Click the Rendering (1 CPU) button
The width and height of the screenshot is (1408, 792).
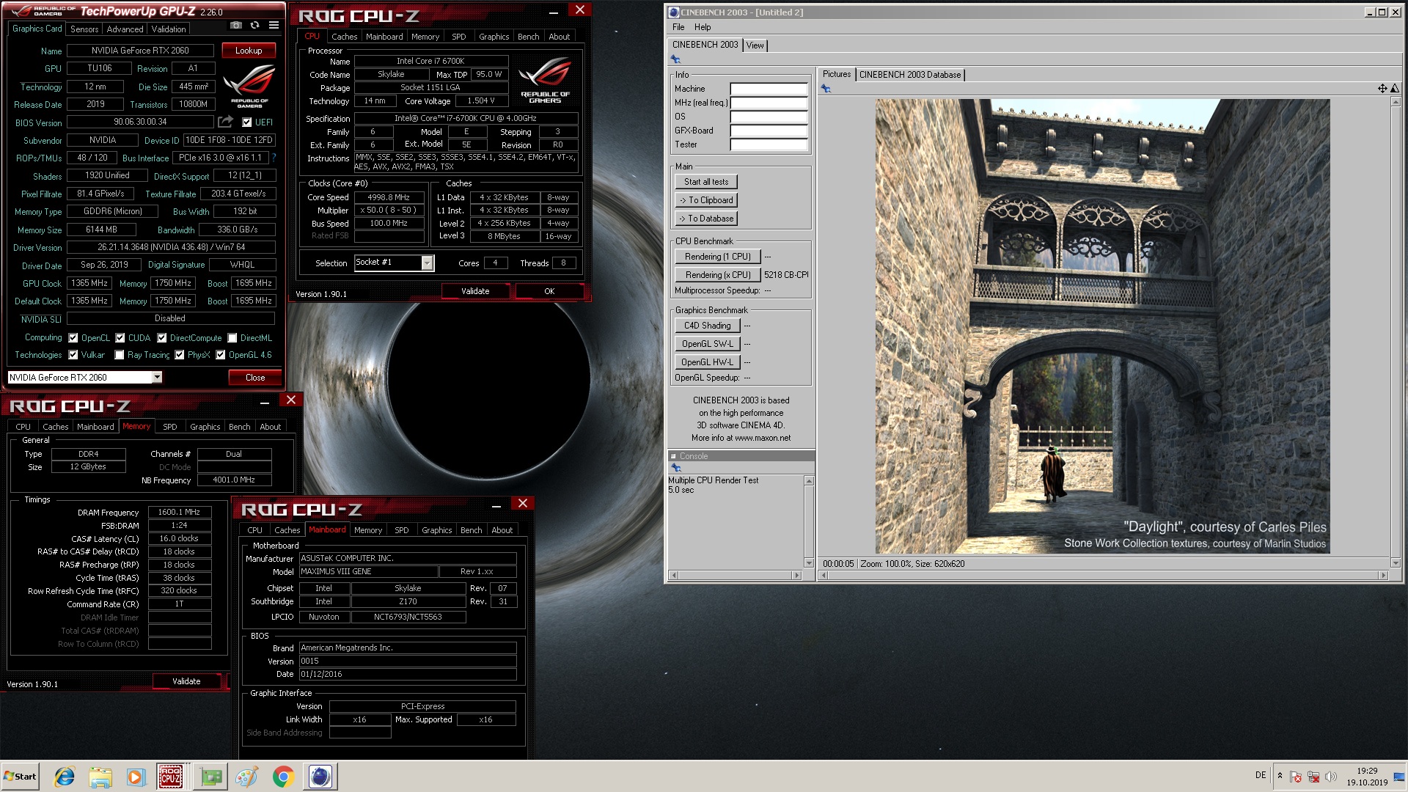(x=718, y=257)
